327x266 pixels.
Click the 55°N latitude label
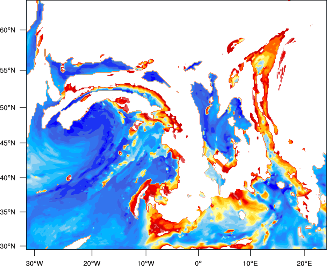click(8, 70)
